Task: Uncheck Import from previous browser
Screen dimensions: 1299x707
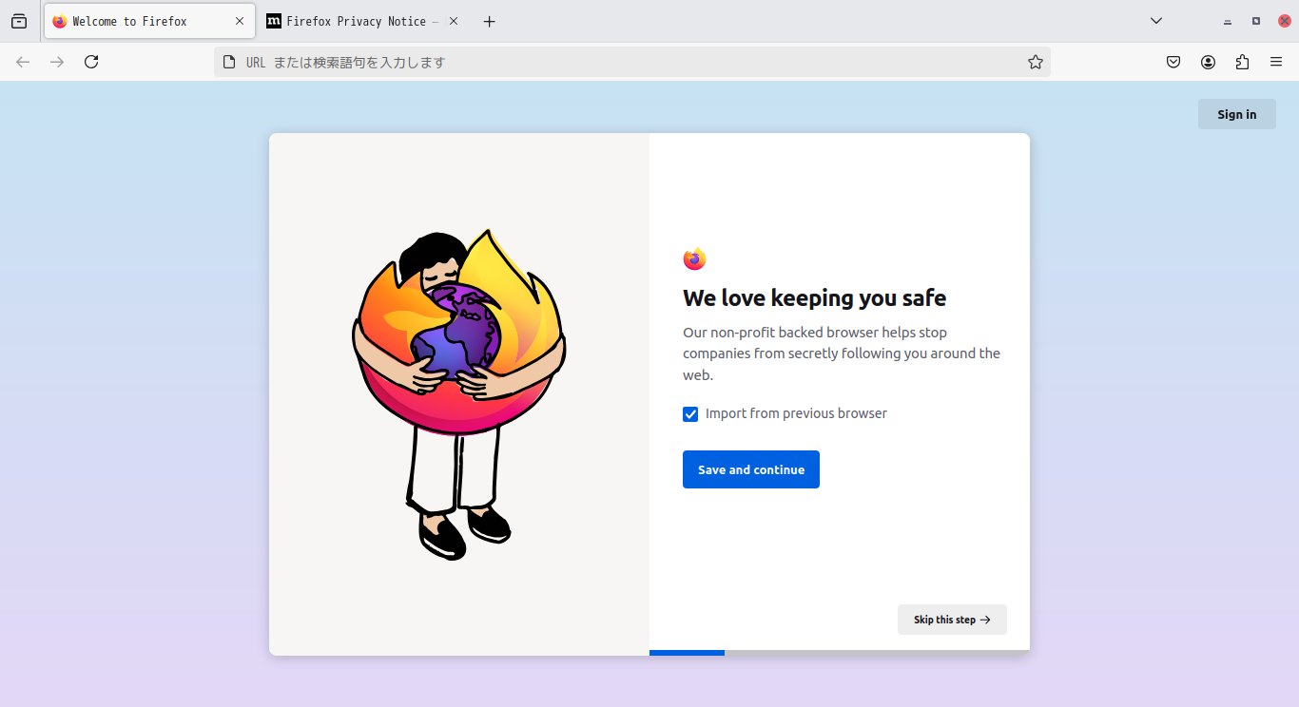Action: (x=690, y=414)
